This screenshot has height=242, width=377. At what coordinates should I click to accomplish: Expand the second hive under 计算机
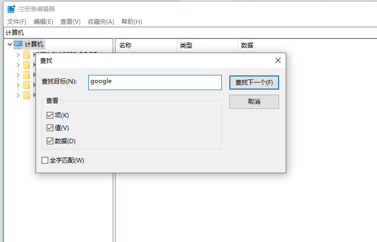point(18,65)
